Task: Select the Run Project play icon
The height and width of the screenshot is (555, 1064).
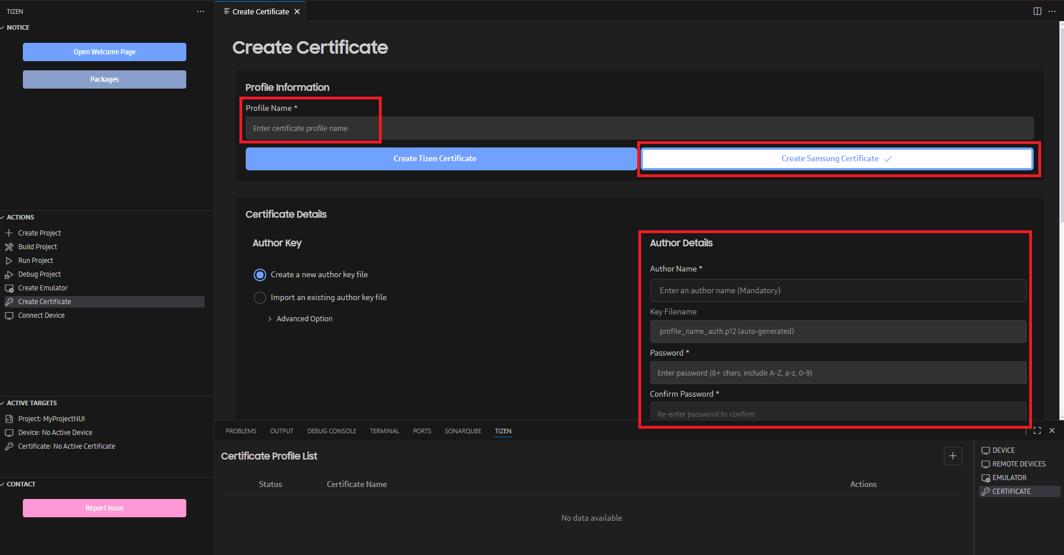Action: (x=9, y=260)
